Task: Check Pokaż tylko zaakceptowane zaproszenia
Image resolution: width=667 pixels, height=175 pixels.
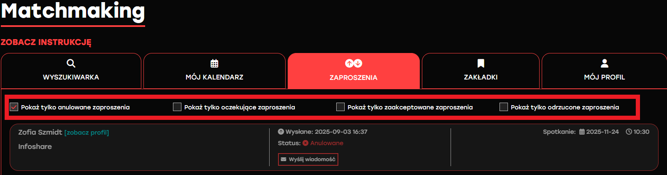Action: point(340,107)
